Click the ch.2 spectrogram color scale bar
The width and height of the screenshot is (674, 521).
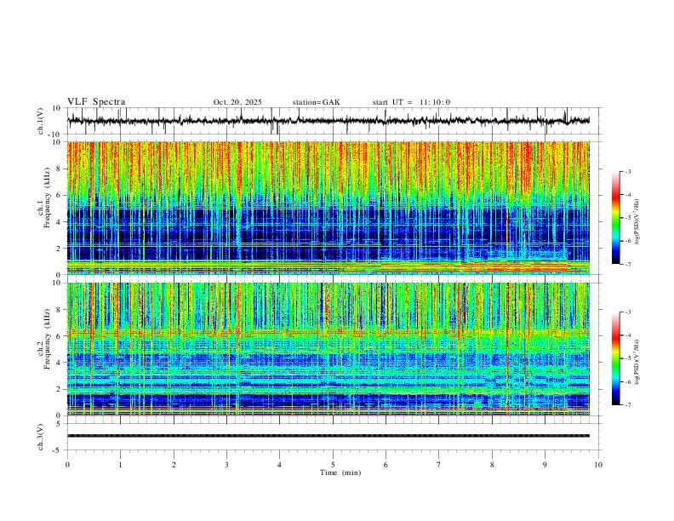click(x=615, y=358)
